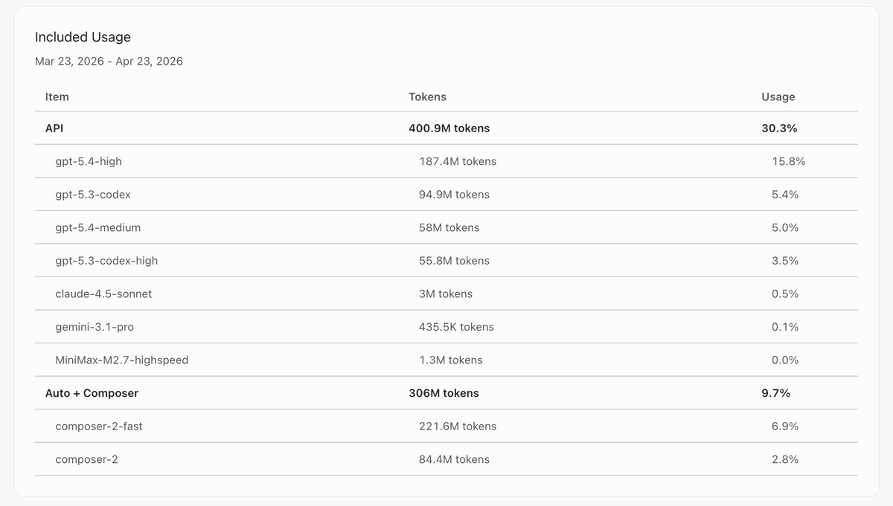The width and height of the screenshot is (893, 506).
Task: Click the 30.3% API usage value
Action: point(779,128)
